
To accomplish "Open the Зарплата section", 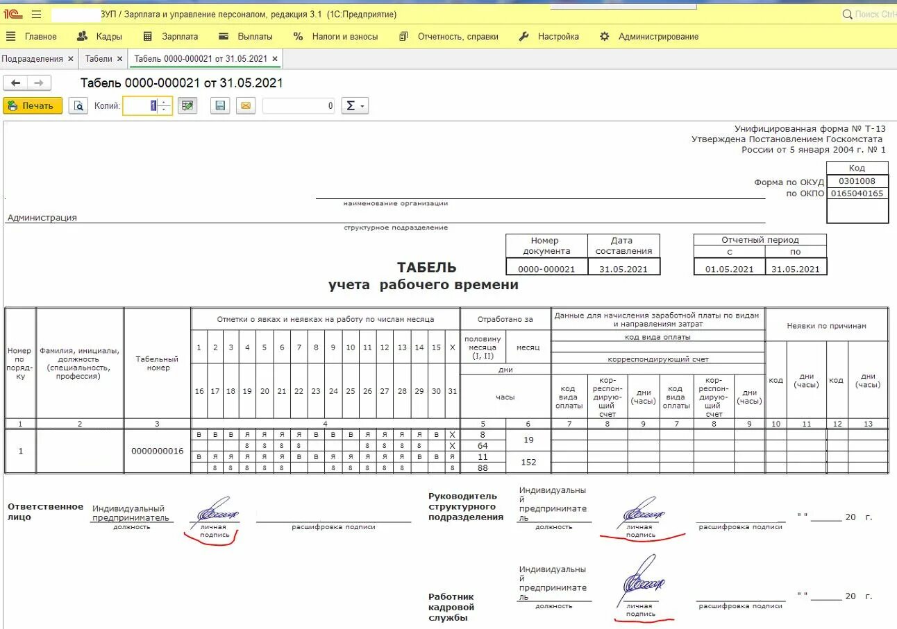I will point(180,37).
